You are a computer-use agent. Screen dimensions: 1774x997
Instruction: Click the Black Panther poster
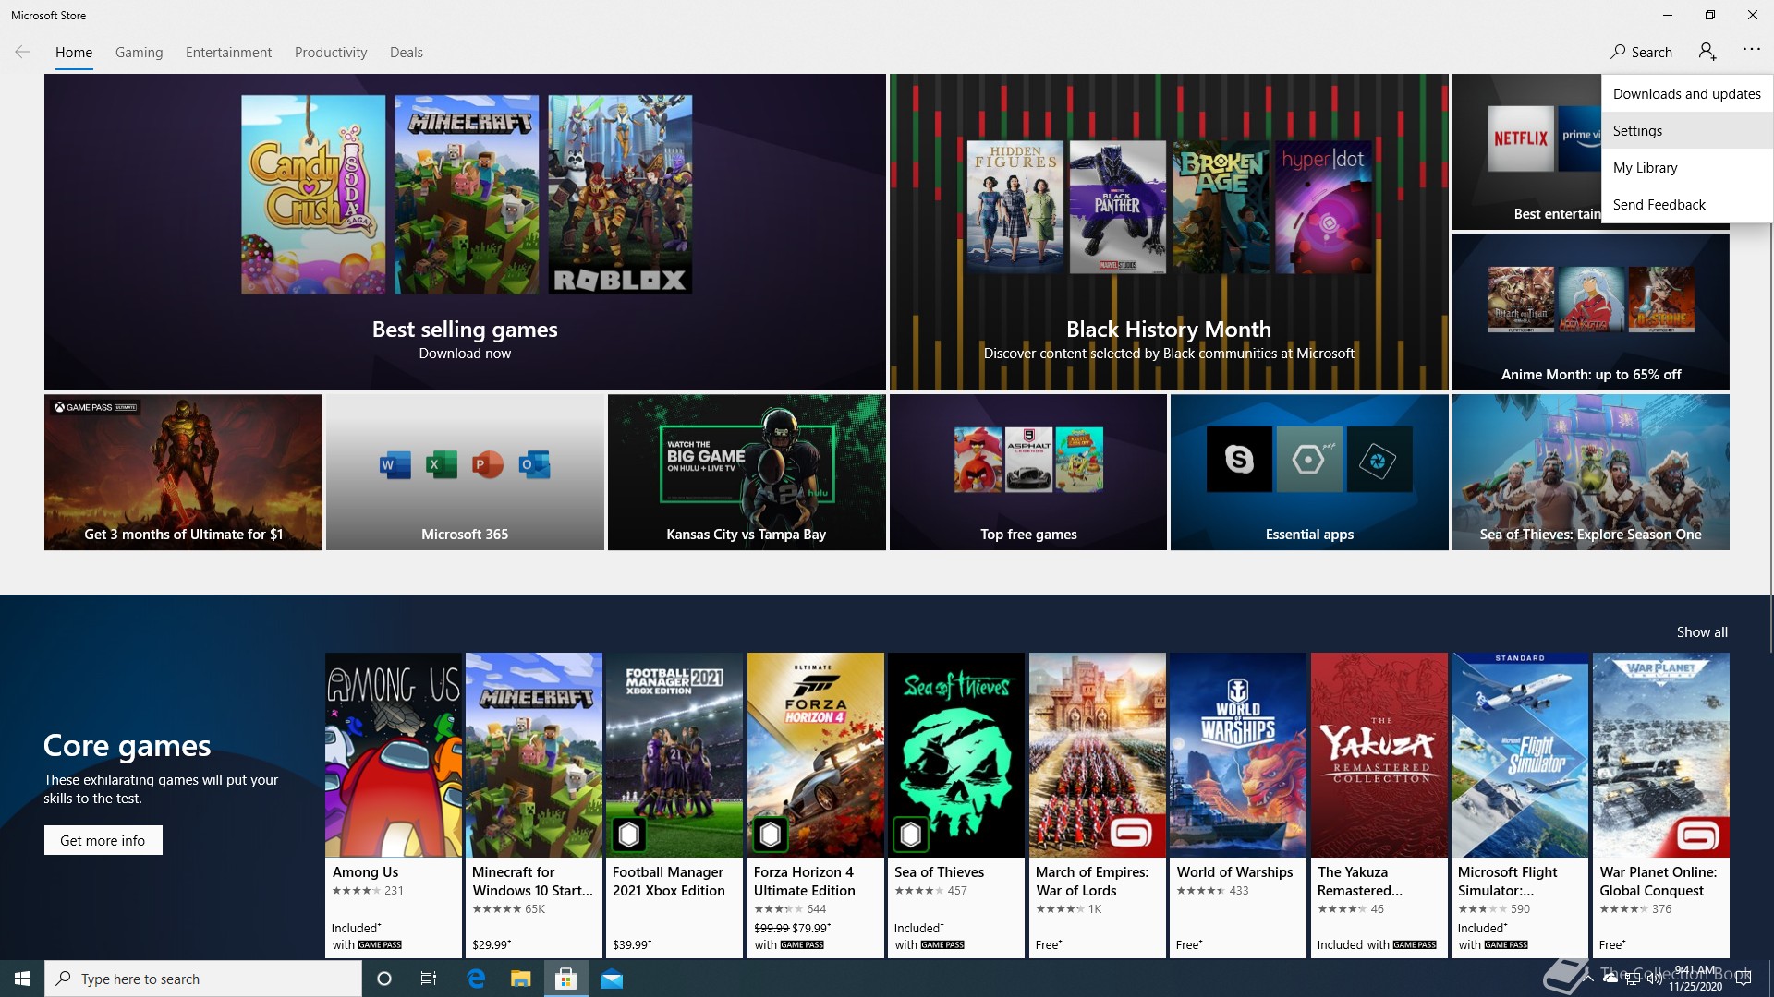(x=1117, y=207)
